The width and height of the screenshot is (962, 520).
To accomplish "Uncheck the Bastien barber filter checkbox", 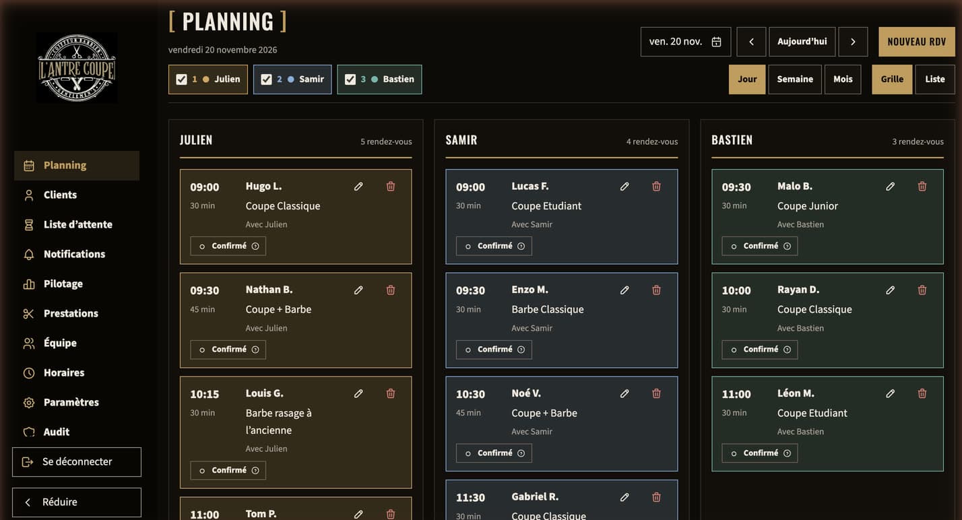I will point(350,79).
